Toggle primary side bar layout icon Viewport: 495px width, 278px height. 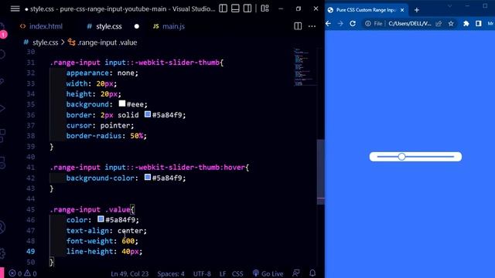[223, 8]
